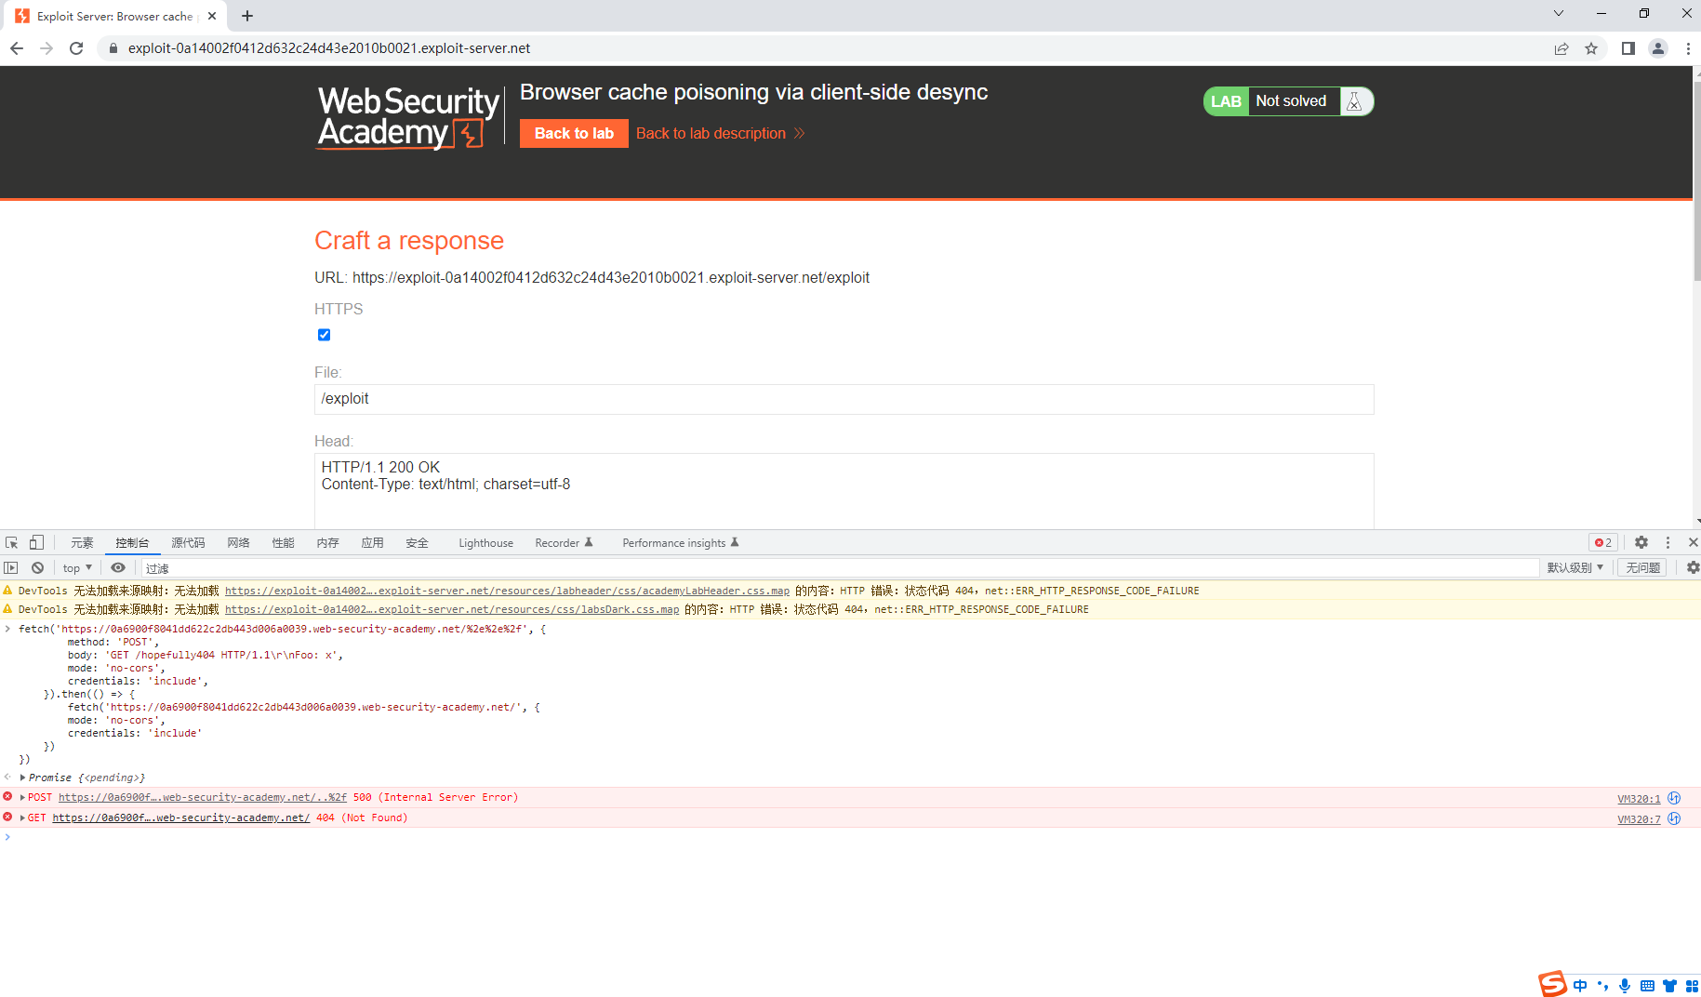Expand the POST 500 error entry
This screenshot has width=1701, height=997.
(22, 798)
